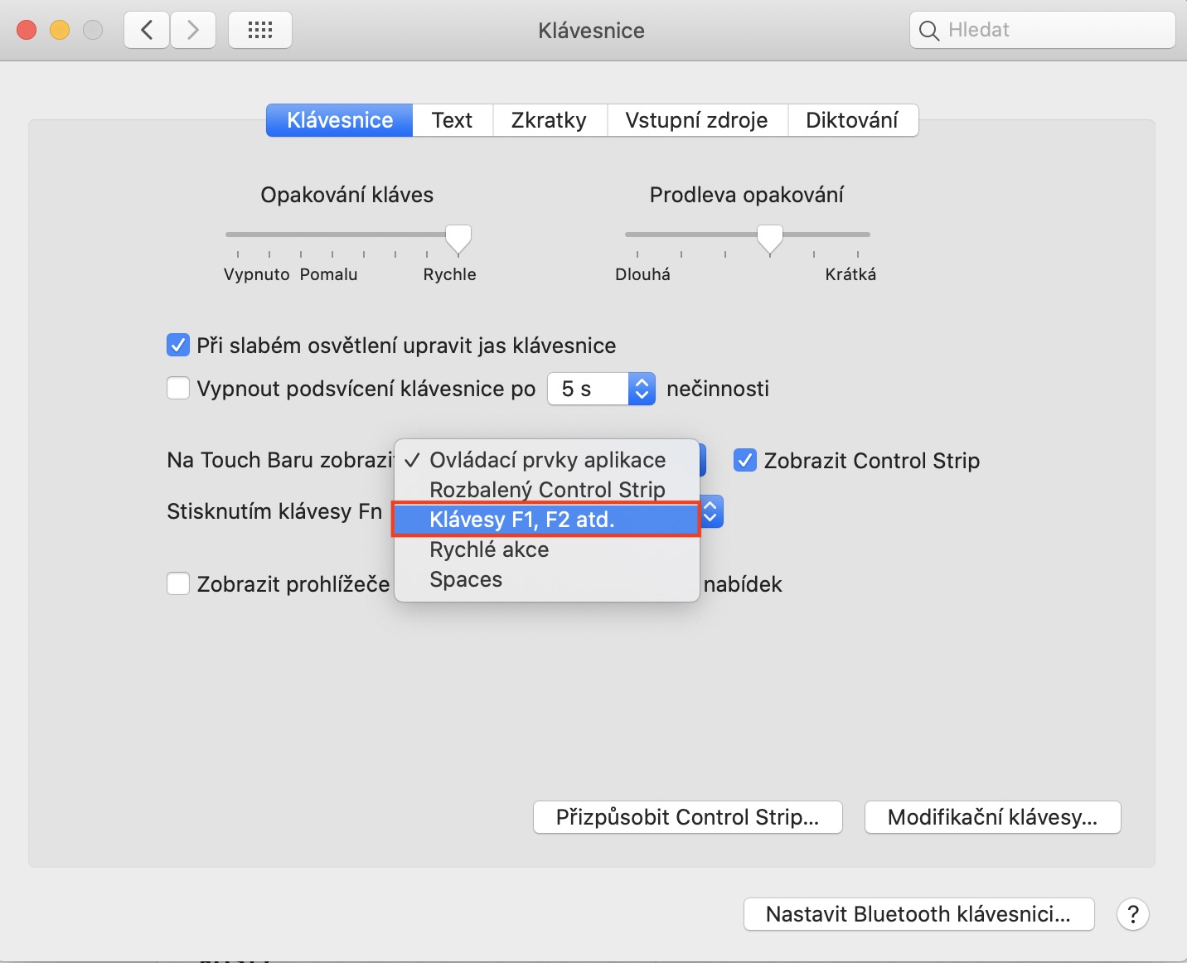Click Přizpůsobit Control Strip… button
Viewport: 1187px width, 963px height.
point(688,817)
